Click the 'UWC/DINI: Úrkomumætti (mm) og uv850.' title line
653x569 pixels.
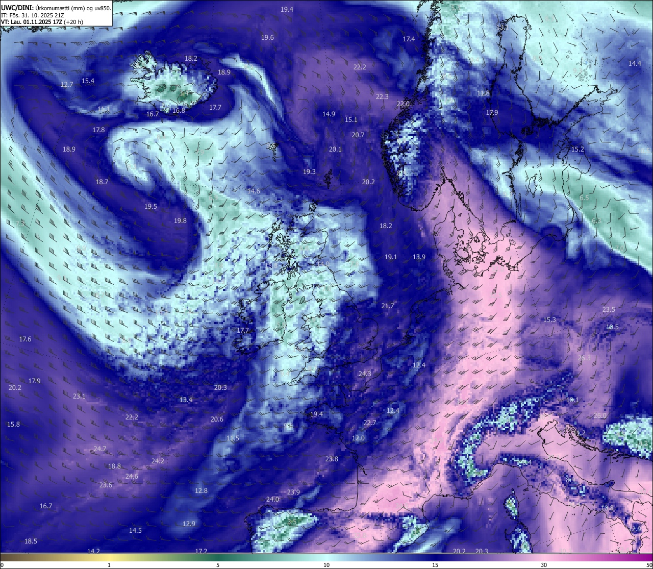[x=56, y=8]
